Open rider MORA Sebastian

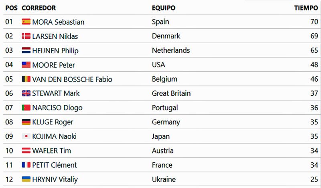(x=58, y=22)
